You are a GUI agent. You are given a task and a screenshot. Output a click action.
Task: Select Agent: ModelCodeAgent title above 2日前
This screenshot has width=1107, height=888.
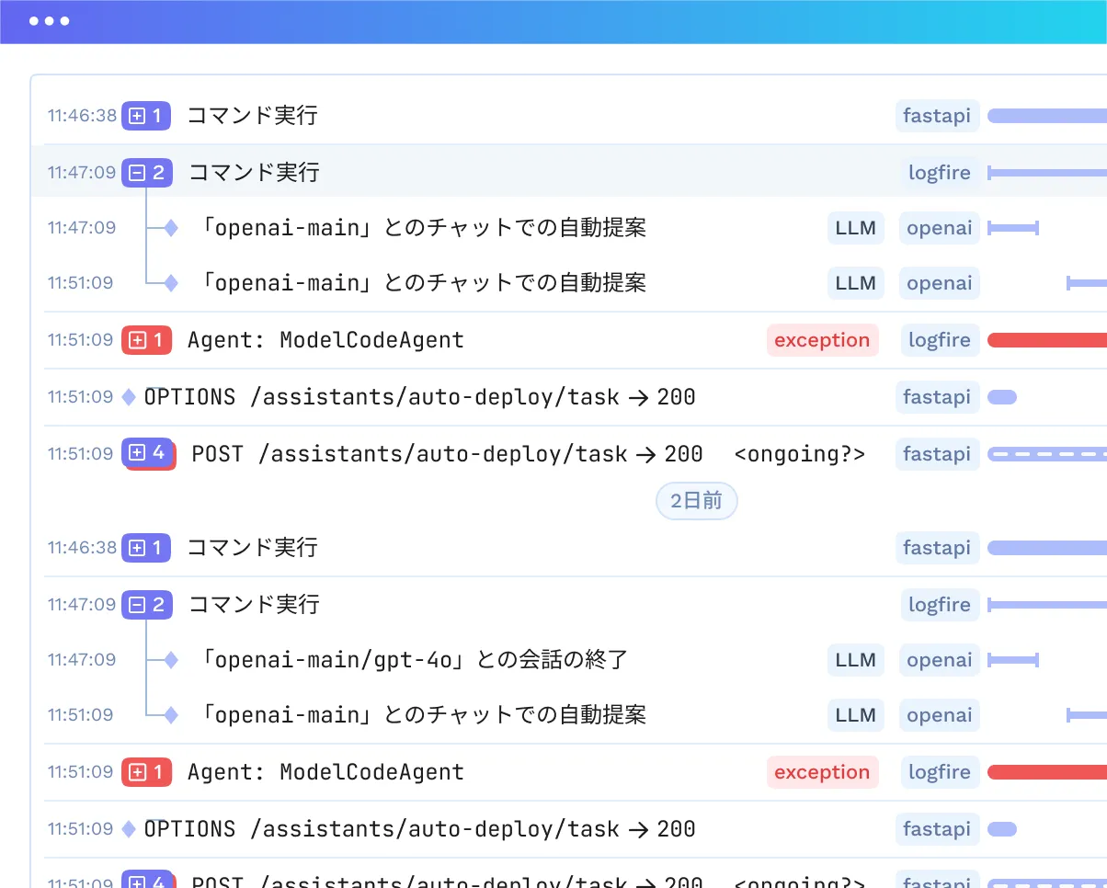[x=325, y=340]
